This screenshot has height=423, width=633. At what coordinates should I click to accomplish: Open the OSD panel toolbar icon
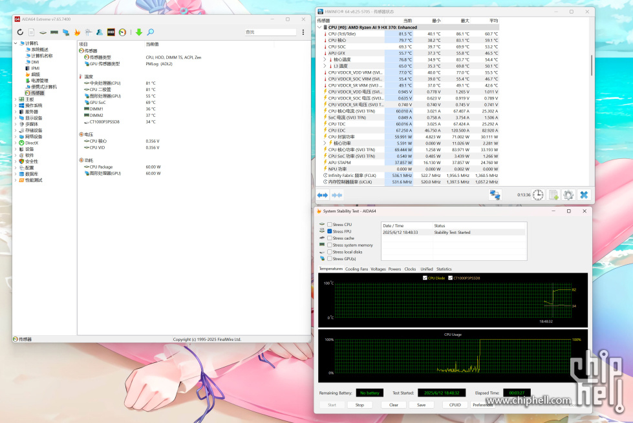(111, 32)
